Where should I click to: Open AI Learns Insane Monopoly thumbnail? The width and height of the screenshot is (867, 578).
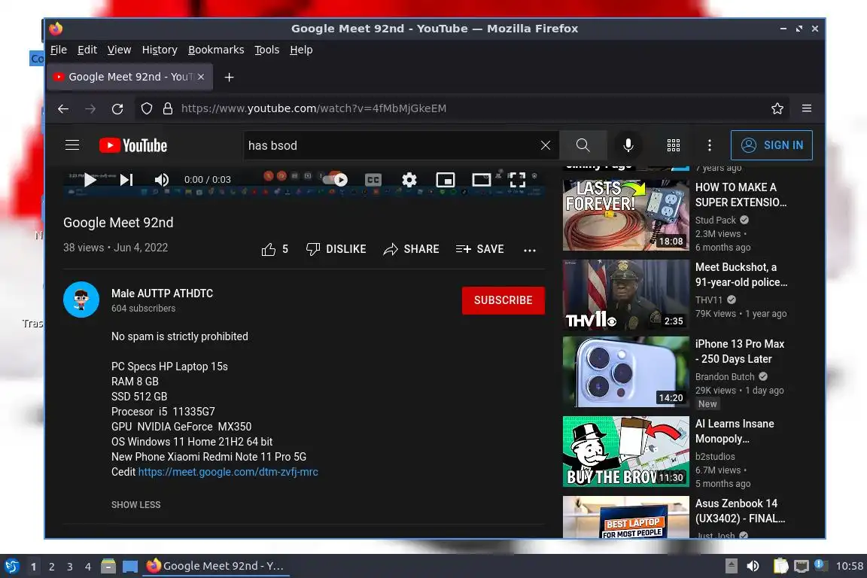626,452
